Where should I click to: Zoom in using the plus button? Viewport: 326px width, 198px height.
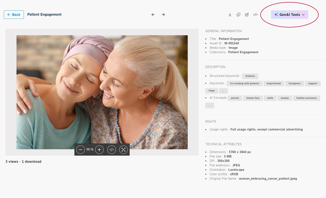pyautogui.click(x=99, y=149)
